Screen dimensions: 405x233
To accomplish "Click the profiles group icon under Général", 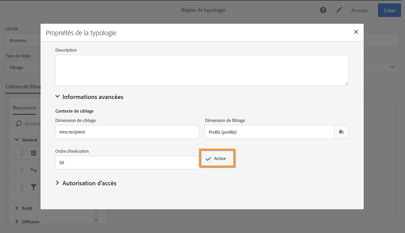I will click(x=33, y=153).
